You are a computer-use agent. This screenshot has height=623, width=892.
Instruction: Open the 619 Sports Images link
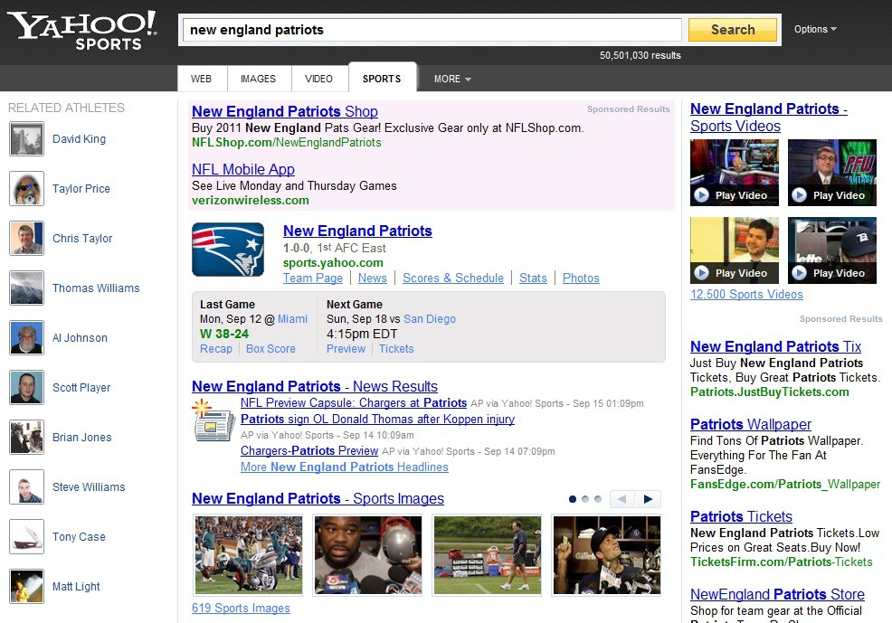pos(241,609)
